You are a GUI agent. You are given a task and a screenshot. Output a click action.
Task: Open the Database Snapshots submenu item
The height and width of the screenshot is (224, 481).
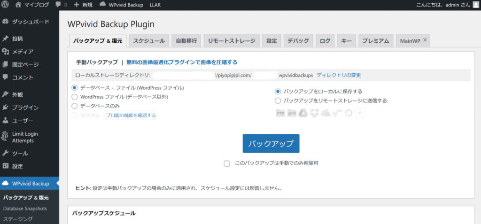click(25, 209)
